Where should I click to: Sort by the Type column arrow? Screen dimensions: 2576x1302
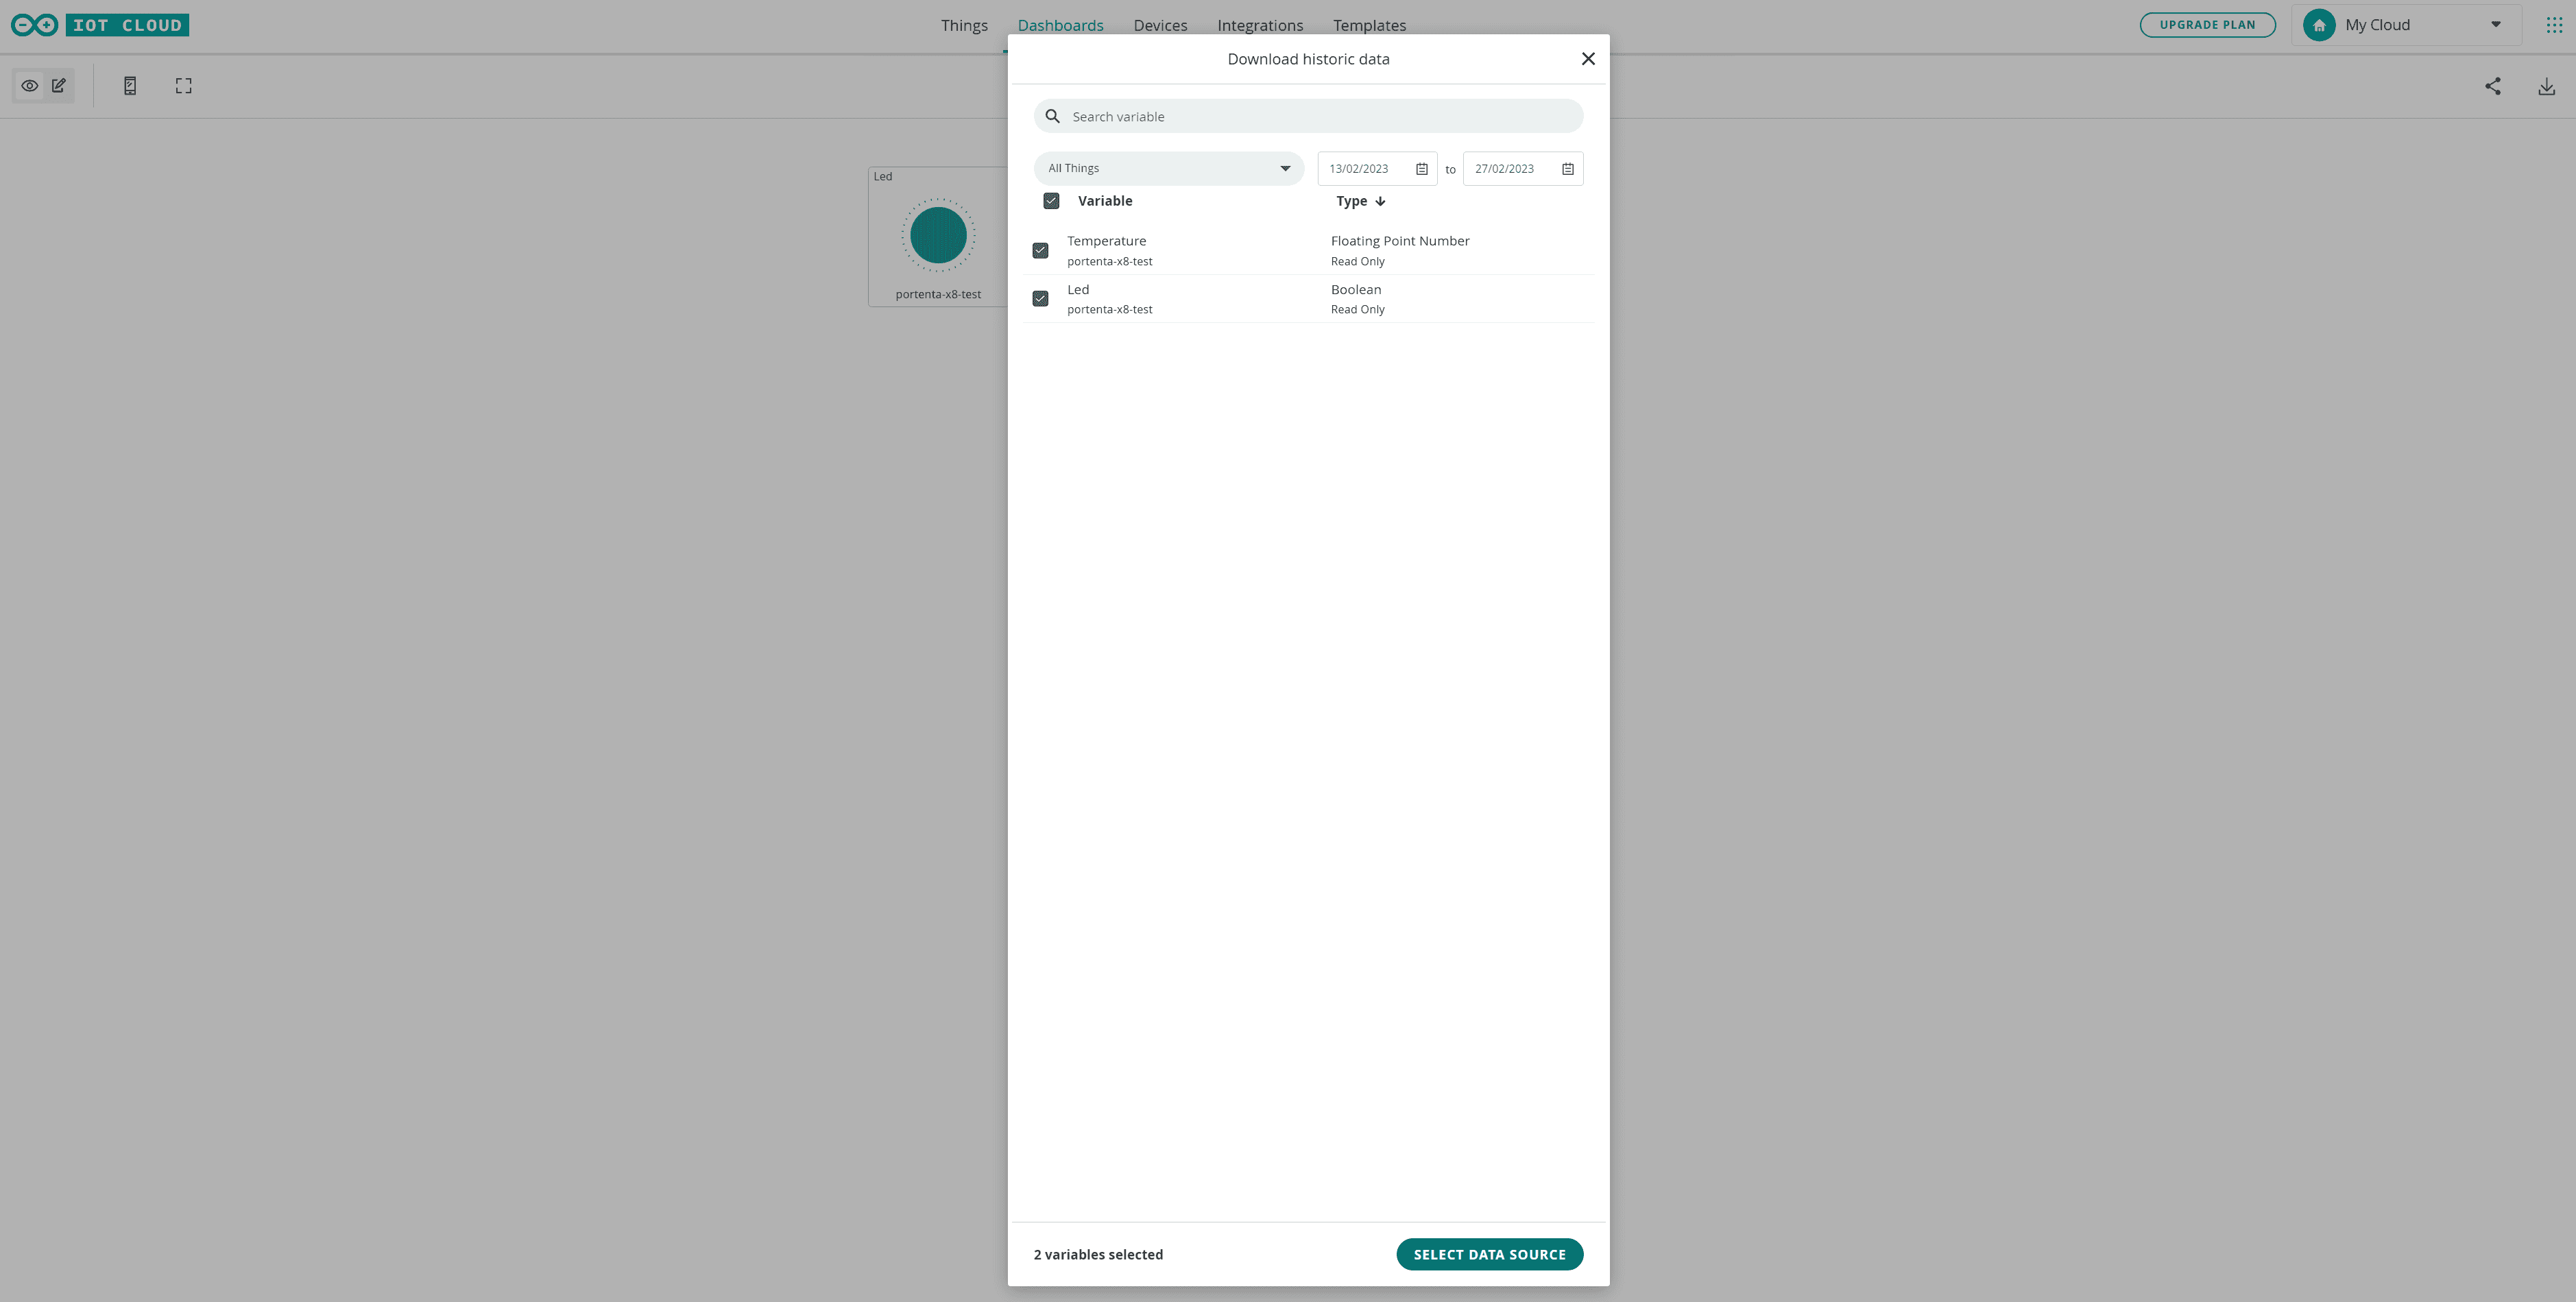click(x=1380, y=201)
